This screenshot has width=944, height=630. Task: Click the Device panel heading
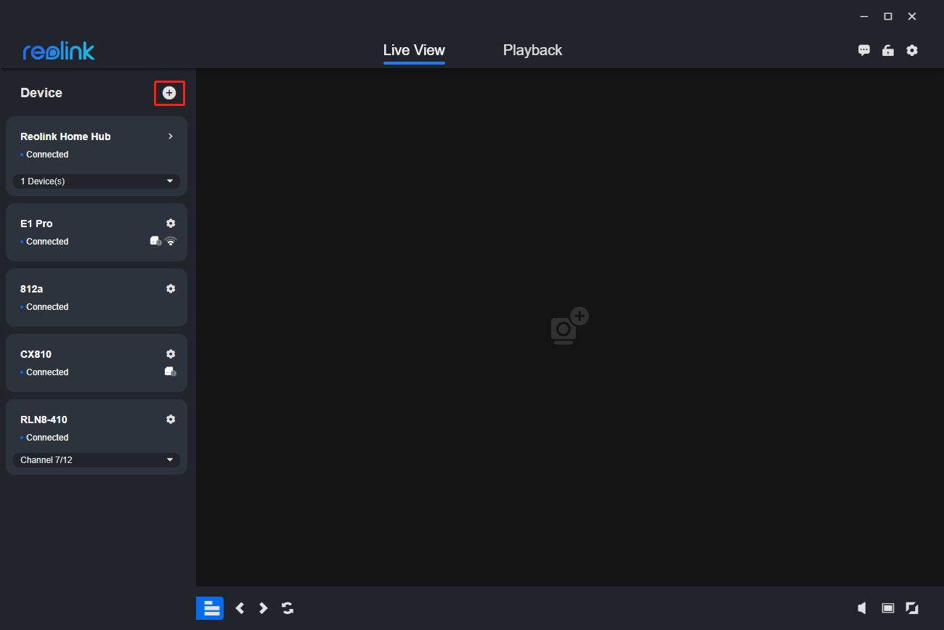tap(41, 93)
